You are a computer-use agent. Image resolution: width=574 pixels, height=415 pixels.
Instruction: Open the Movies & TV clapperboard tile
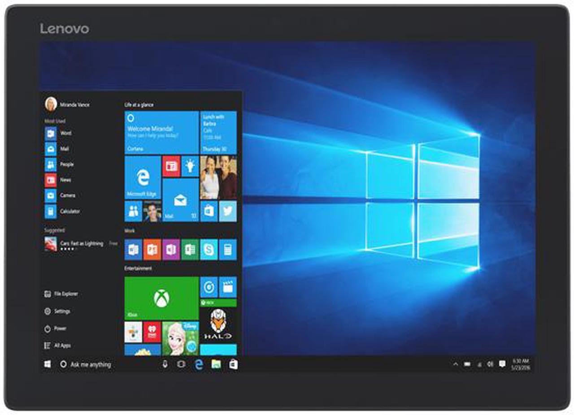click(228, 287)
